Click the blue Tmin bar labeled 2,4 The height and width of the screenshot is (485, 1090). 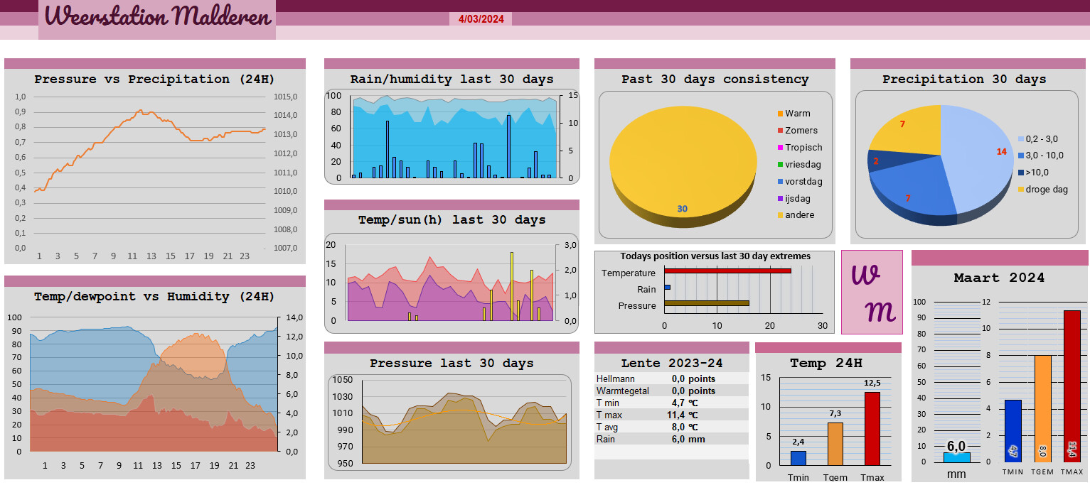pos(798,457)
